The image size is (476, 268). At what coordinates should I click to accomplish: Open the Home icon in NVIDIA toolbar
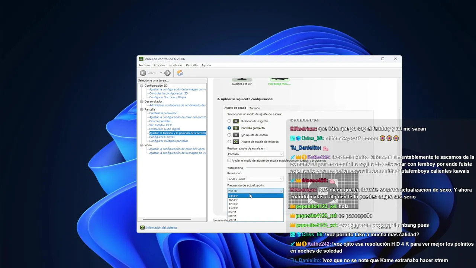point(180,73)
